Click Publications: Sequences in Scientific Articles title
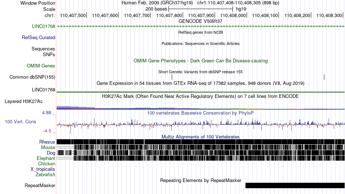 pos(200,44)
